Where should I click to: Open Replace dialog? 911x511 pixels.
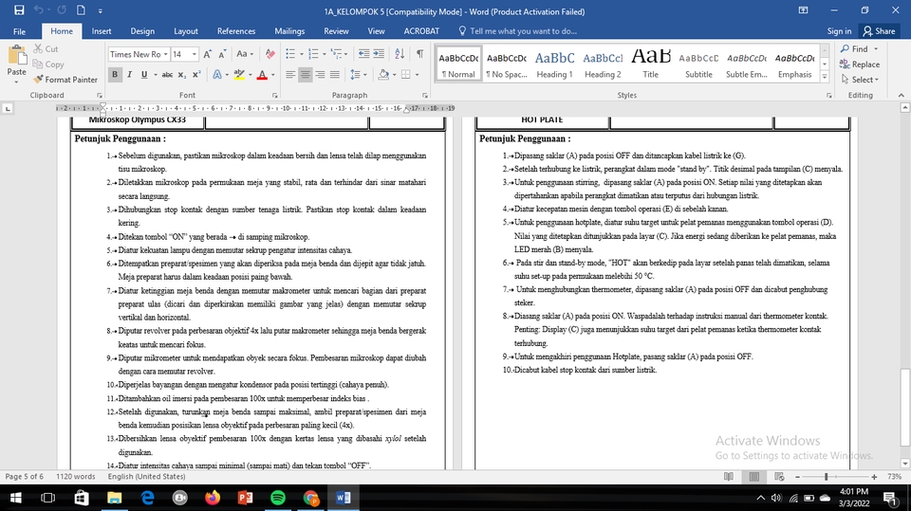[860, 64]
